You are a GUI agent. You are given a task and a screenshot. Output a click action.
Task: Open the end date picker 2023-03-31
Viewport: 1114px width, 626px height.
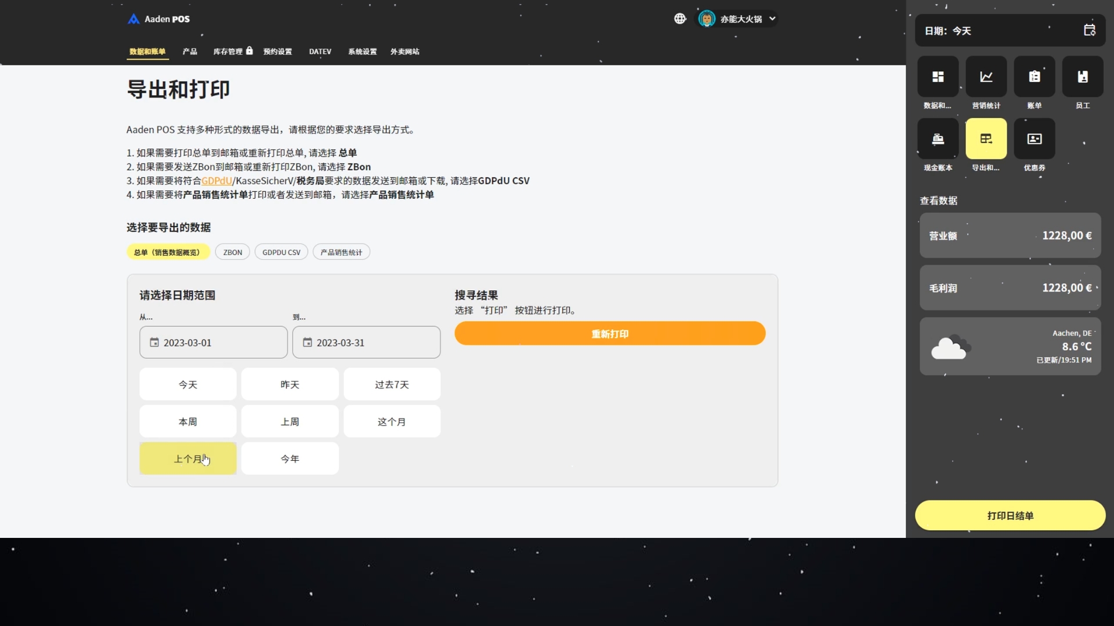(366, 343)
